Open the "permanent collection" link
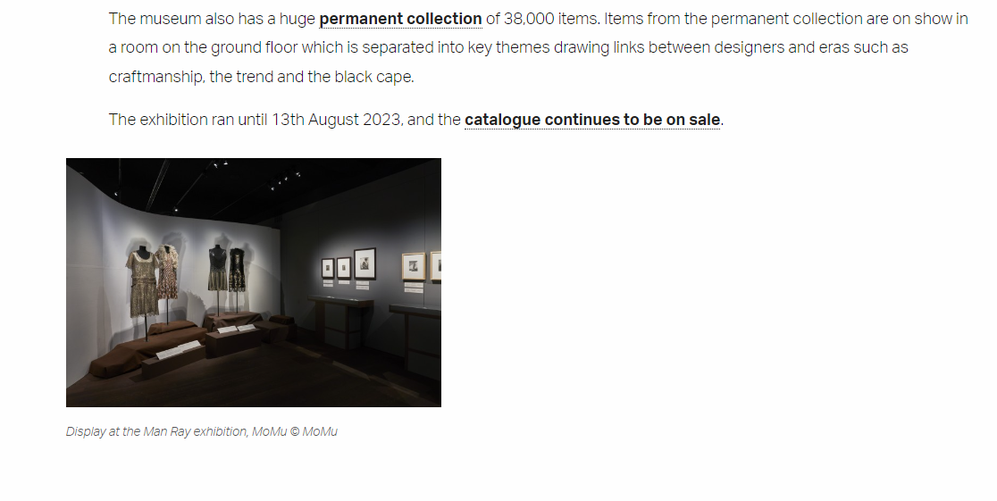Viewport: 997px width, 501px height. click(400, 19)
